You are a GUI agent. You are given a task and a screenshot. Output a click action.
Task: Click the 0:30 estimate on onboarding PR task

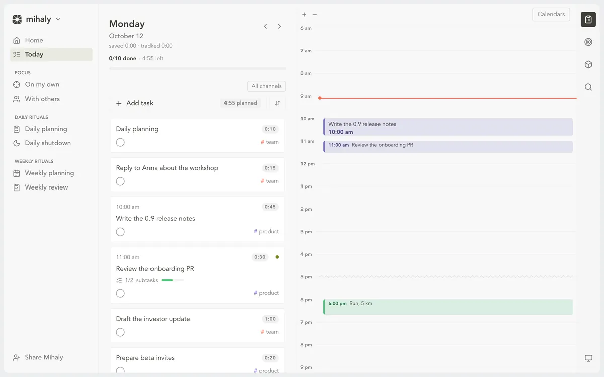pos(260,257)
